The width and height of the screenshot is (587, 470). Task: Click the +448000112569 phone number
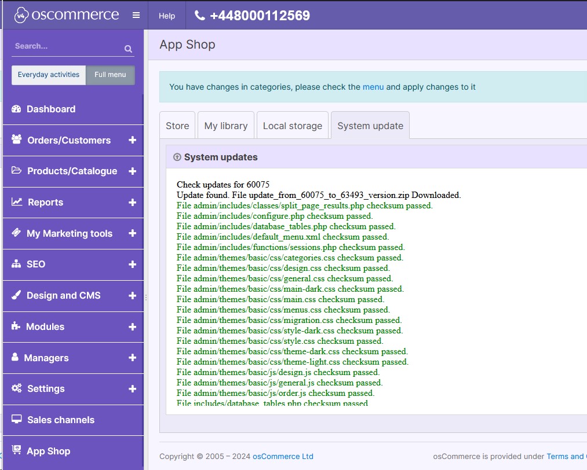tap(260, 15)
